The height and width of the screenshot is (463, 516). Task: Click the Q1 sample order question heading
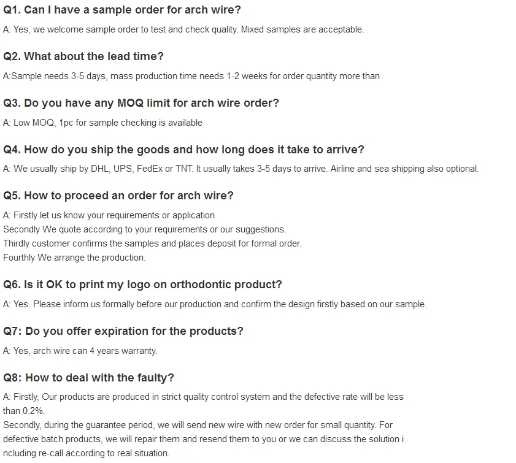pyautogui.click(x=122, y=10)
